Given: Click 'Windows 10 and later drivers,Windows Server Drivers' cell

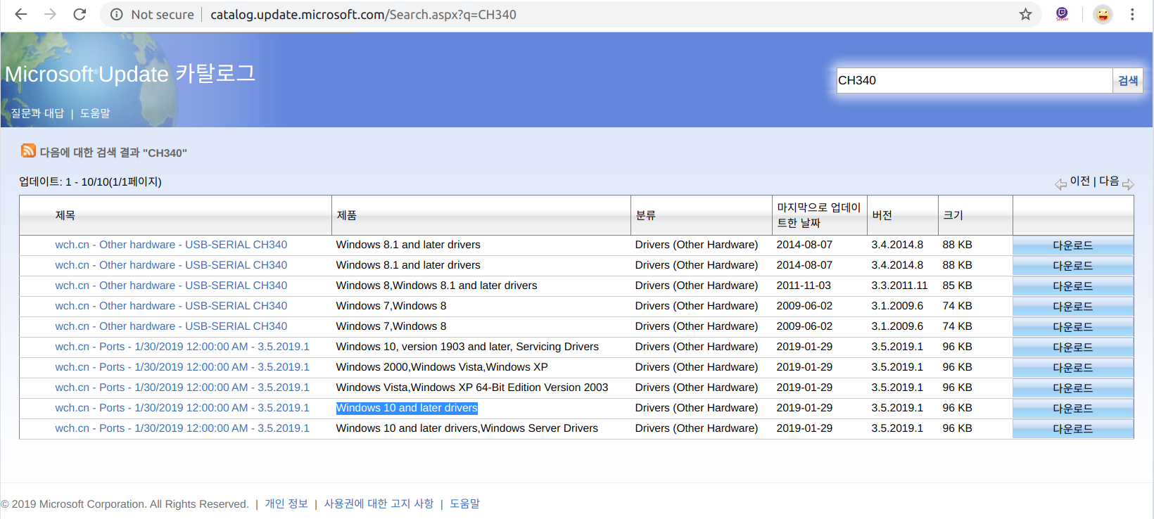Looking at the screenshot, I should tap(467, 428).
